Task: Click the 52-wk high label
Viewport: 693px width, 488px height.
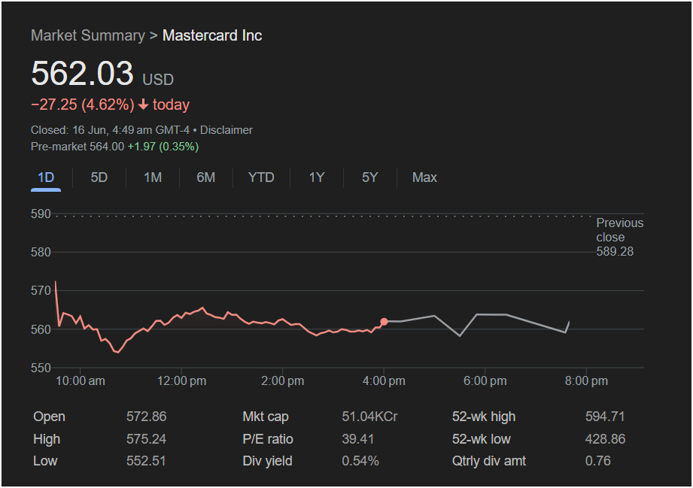Action: point(484,417)
